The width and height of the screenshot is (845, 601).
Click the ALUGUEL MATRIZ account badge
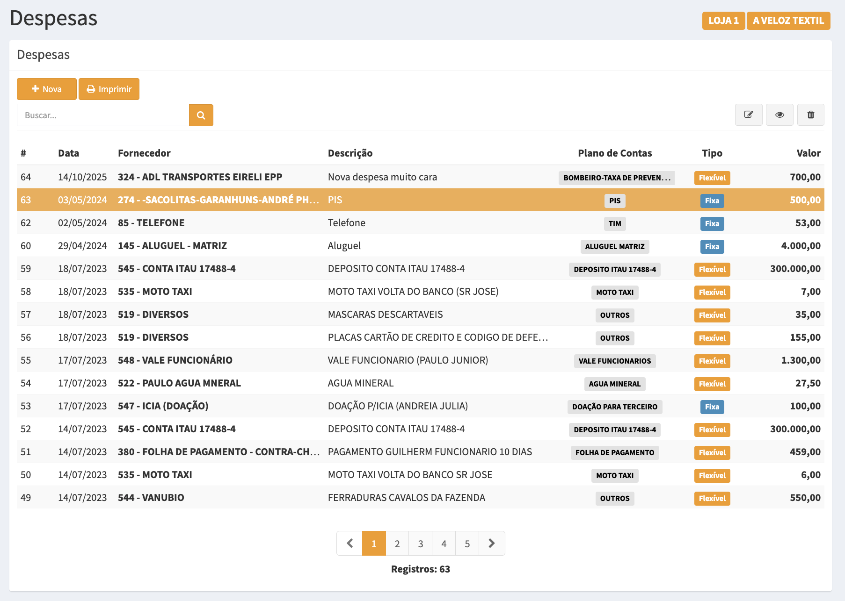tap(614, 246)
